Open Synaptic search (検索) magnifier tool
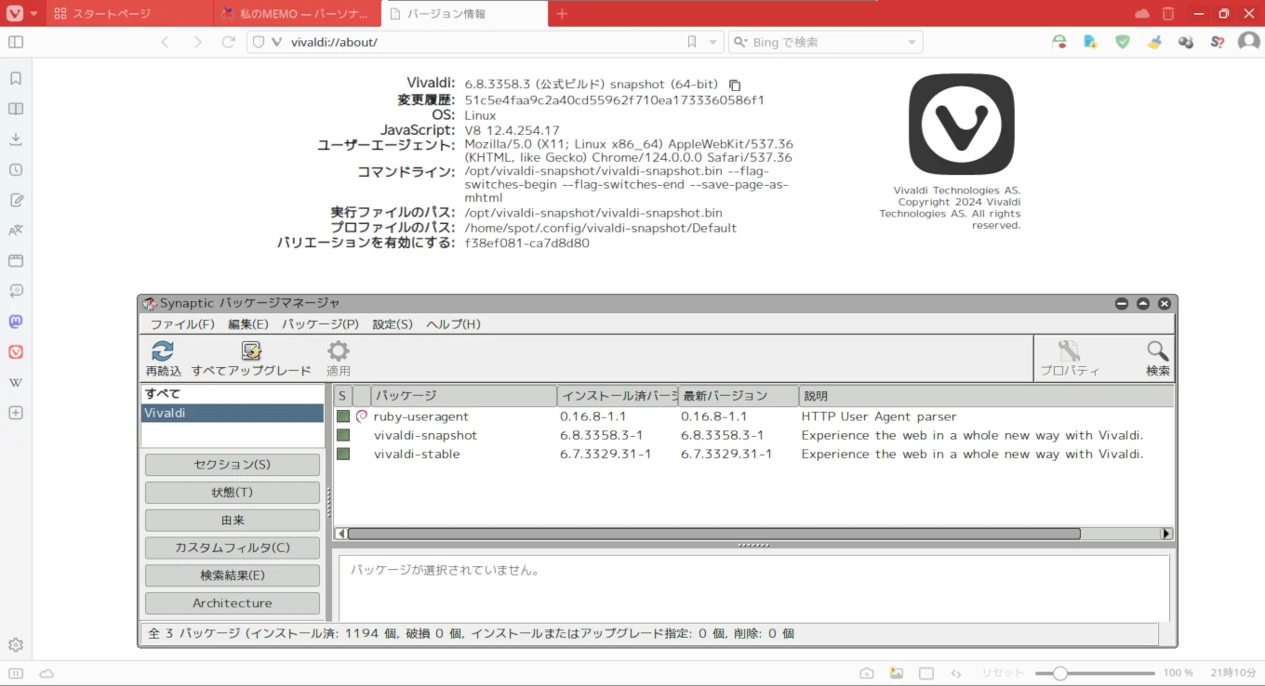The height and width of the screenshot is (686, 1265). (x=1158, y=351)
